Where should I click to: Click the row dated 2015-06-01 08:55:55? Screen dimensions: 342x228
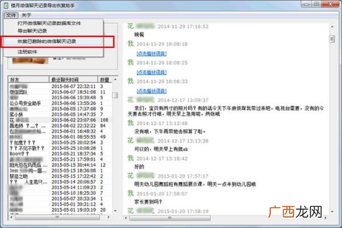(60, 137)
